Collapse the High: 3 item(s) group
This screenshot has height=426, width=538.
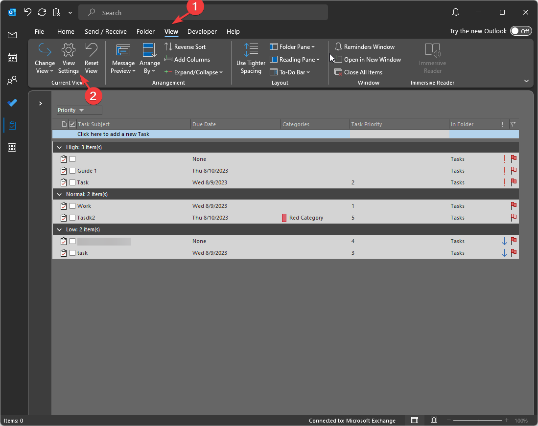point(59,147)
